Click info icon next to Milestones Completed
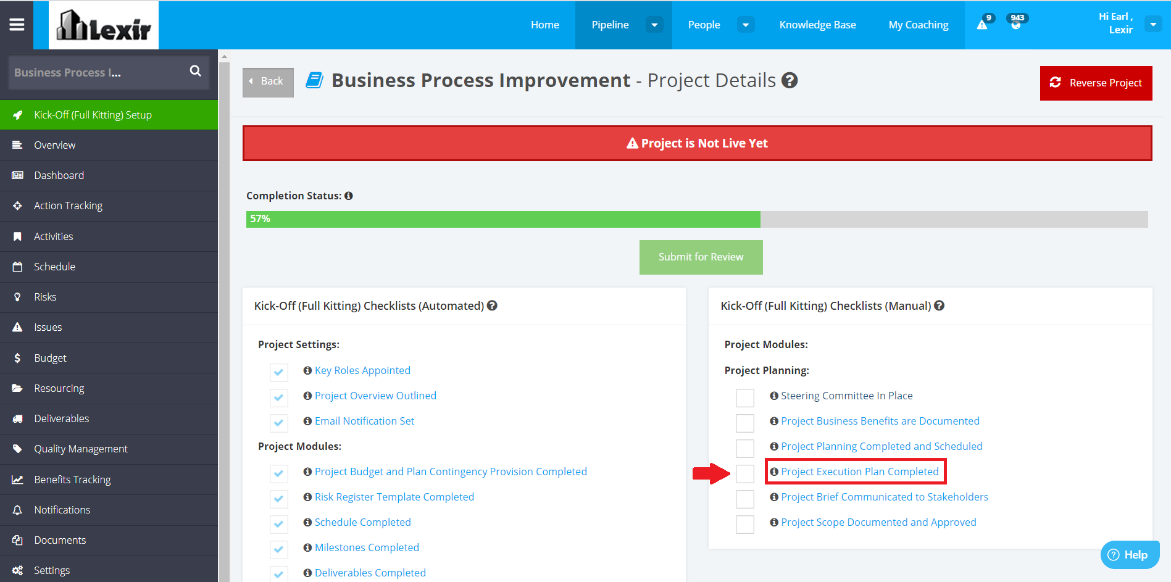Image resolution: width=1171 pixels, height=582 pixels. point(307,547)
